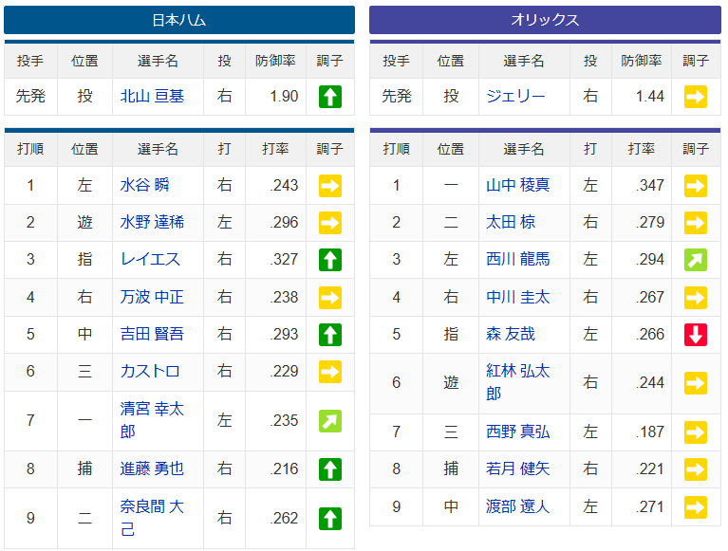Open 若月 健矢's player link

point(517,468)
